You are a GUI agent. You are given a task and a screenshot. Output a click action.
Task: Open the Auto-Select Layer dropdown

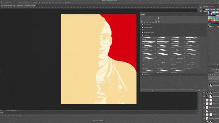tap(14, 3)
